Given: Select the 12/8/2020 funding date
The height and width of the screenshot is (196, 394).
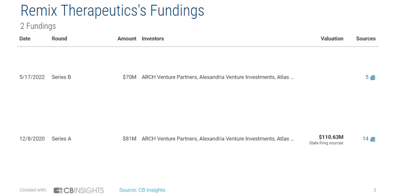Looking at the screenshot, I should (32, 139).
